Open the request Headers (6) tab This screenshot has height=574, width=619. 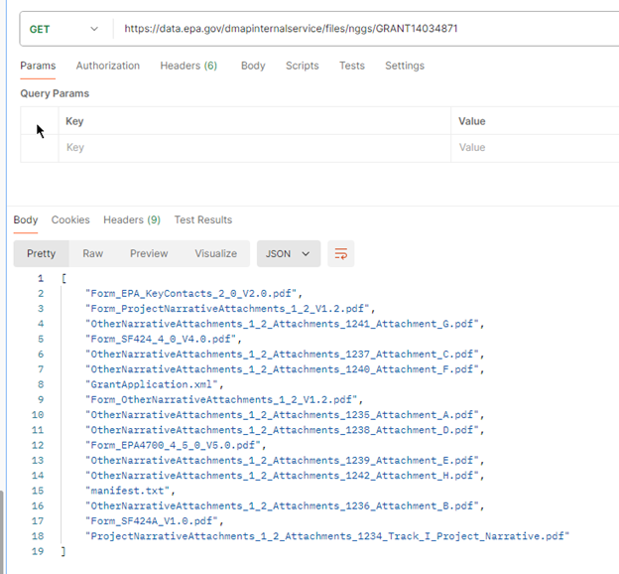(x=188, y=66)
